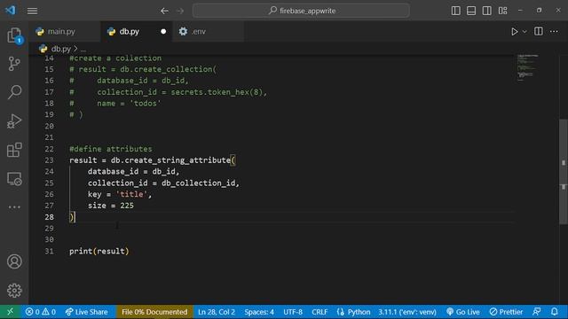This screenshot has width=568, height=319.
Task: Open the Search view
Action: tap(14, 92)
